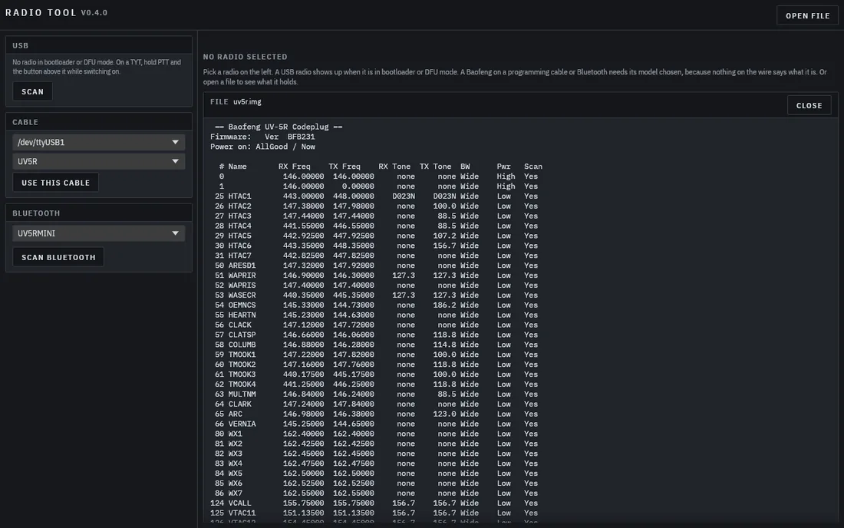Screen dimensions: 844x528
Task: Select channel 59 TMOOK1 row
Action: click(x=376, y=355)
